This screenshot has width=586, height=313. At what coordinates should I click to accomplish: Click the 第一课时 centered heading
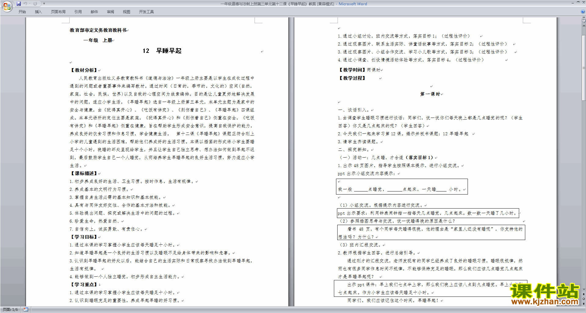[430, 94]
